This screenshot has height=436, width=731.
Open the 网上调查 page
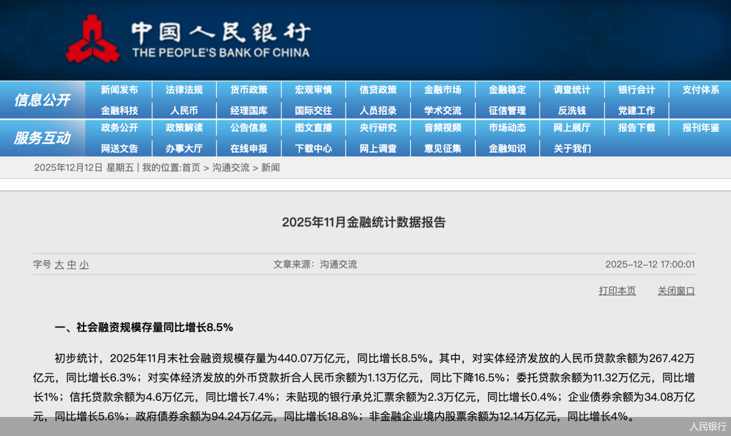(378, 148)
